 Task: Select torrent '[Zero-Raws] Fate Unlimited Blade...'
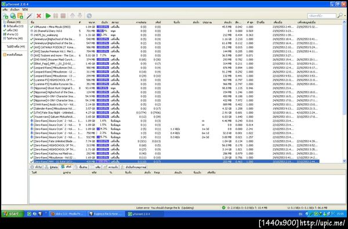click(174, 141)
